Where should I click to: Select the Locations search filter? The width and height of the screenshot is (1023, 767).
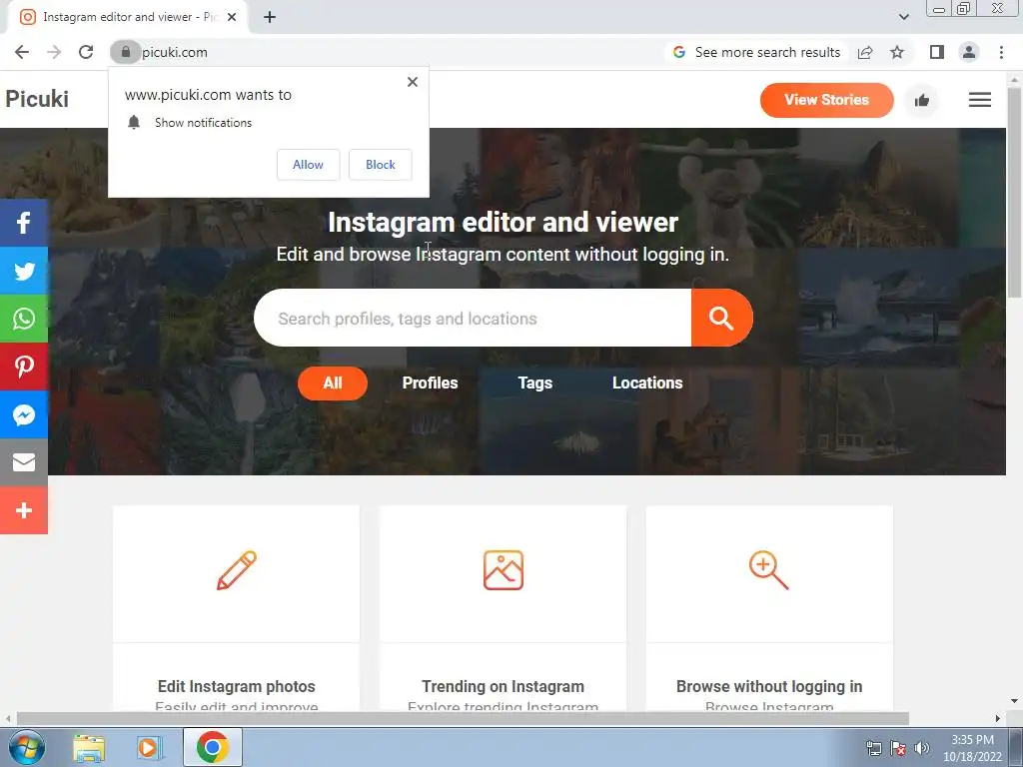[647, 383]
